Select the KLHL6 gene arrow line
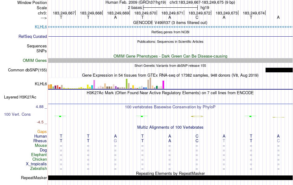The image size is (293, 185). pos(171,27)
